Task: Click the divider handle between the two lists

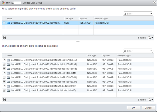Action: click(78, 41)
